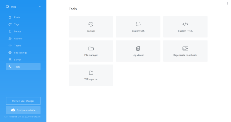Click the Site settings gear icon
Screen dimensions: 231x122
click(10, 53)
